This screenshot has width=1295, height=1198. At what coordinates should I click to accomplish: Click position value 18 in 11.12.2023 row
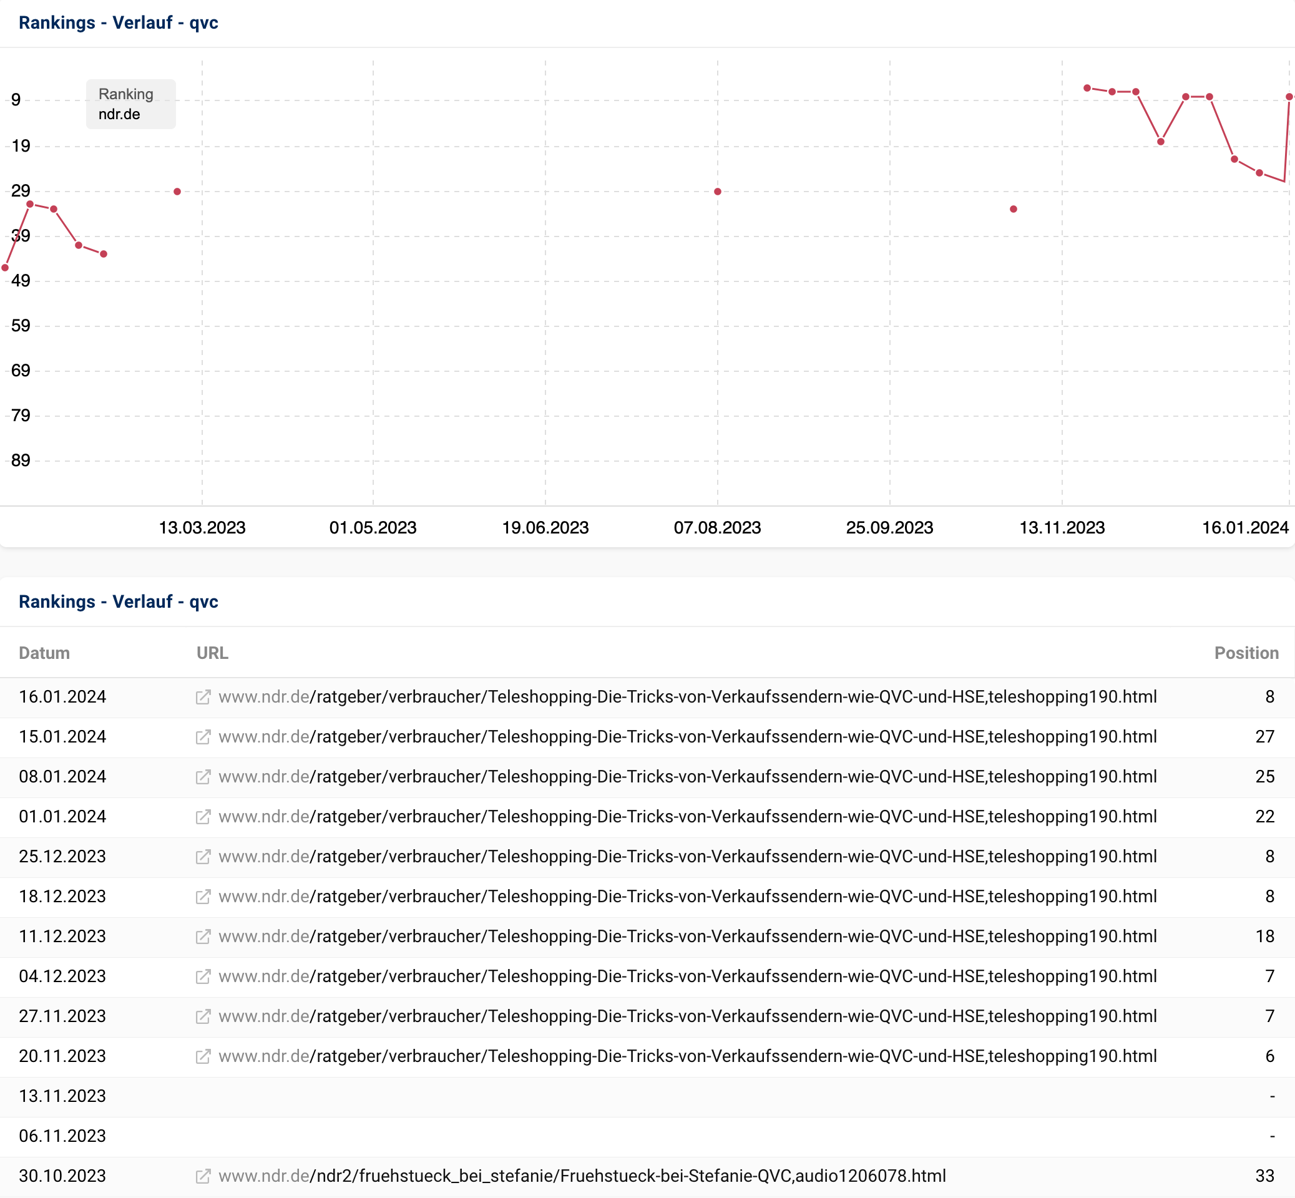[1265, 937]
